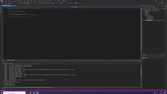Start debugging with Current Document button
Image resolution: width=167 pixels, height=94 pixels.
click(x=44, y=3)
